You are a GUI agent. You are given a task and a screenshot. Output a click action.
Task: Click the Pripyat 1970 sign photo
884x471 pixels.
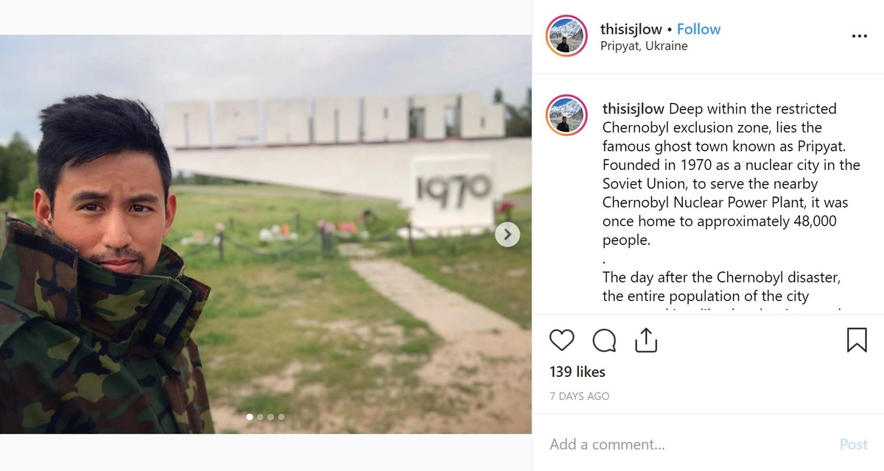266,235
